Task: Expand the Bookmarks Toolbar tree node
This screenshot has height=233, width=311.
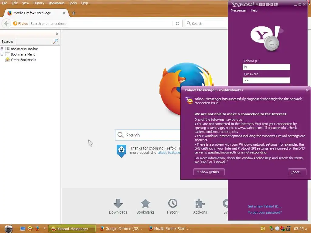Action: 2,49
